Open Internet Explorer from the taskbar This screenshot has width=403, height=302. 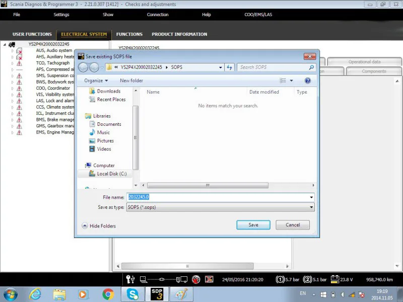pos(35,294)
